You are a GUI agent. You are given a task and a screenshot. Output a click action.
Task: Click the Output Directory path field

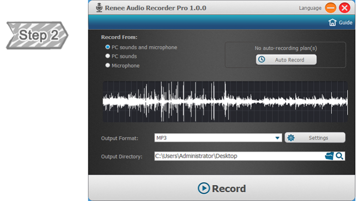238,156
